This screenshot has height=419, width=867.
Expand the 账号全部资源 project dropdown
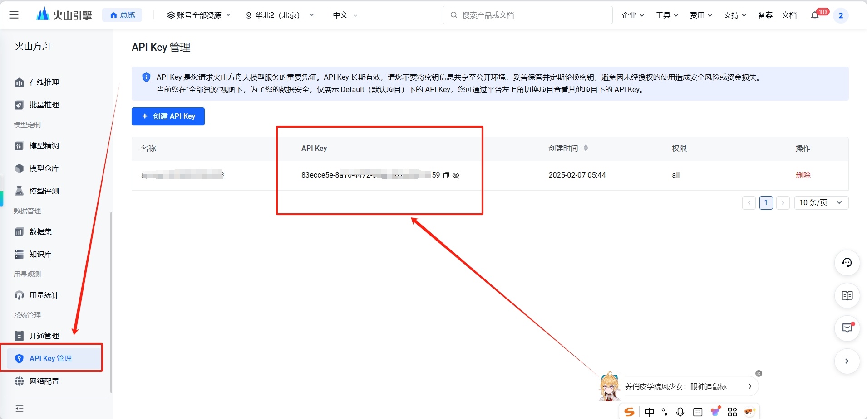click(199, 15)
